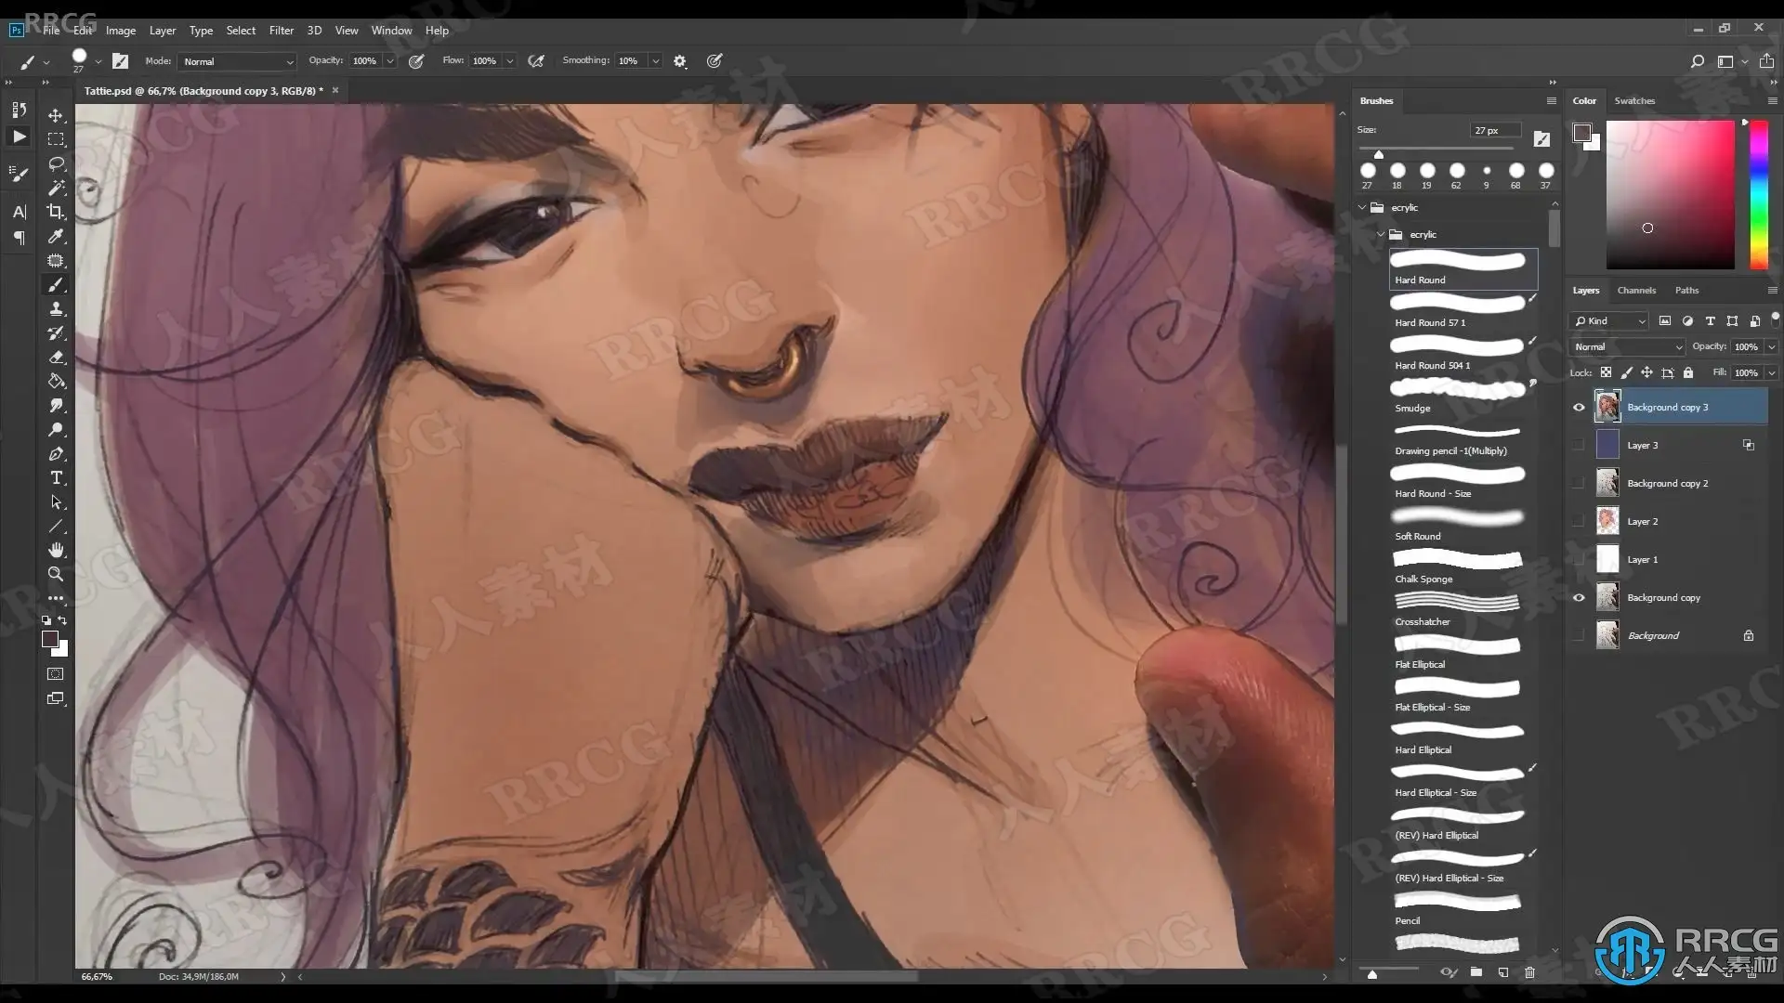Select the Move tool
Screen dimensions: 1784x1003
tap(56, 115)
